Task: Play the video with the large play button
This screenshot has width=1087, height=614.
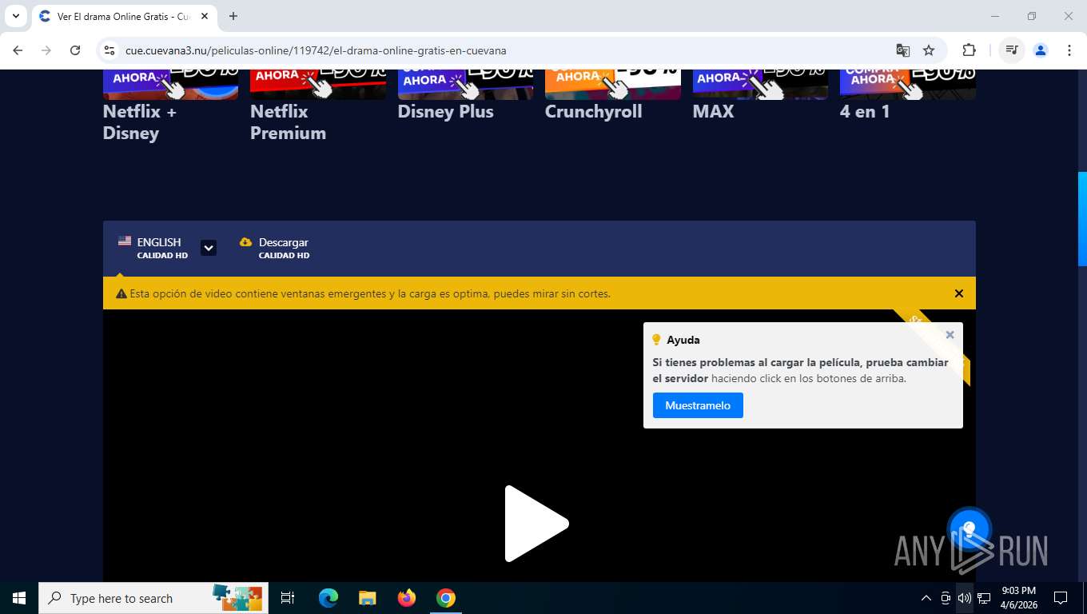Action: pos(536,524)
